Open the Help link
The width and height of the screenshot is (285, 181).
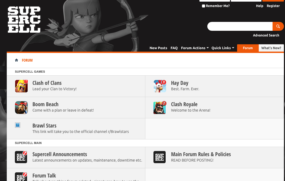tap(260, 6)
